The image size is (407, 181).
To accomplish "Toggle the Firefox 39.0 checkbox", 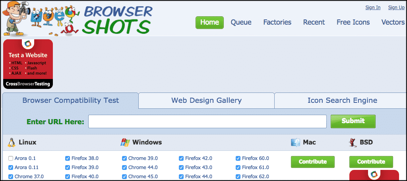I will coord(68,168).
